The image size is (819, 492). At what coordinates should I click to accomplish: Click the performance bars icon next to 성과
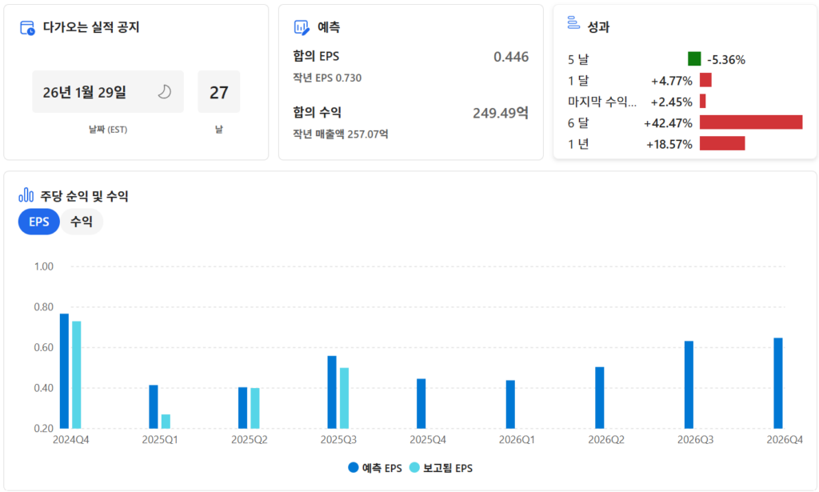[573, 22]
